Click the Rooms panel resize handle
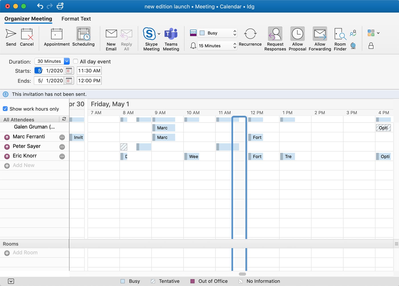This screenshot has height=286, width=399. [396, 244]
